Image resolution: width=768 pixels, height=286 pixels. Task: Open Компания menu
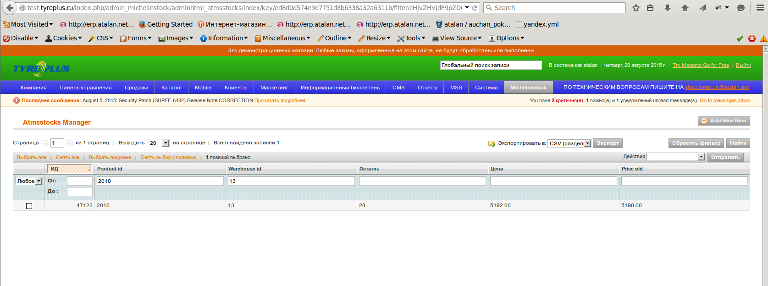click(x=33, y=88)
